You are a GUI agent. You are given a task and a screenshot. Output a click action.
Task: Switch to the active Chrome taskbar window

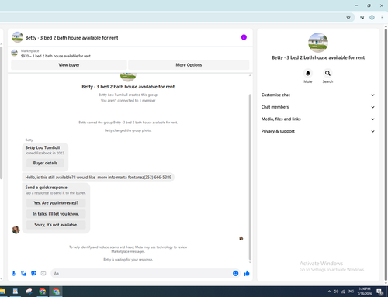56,292
